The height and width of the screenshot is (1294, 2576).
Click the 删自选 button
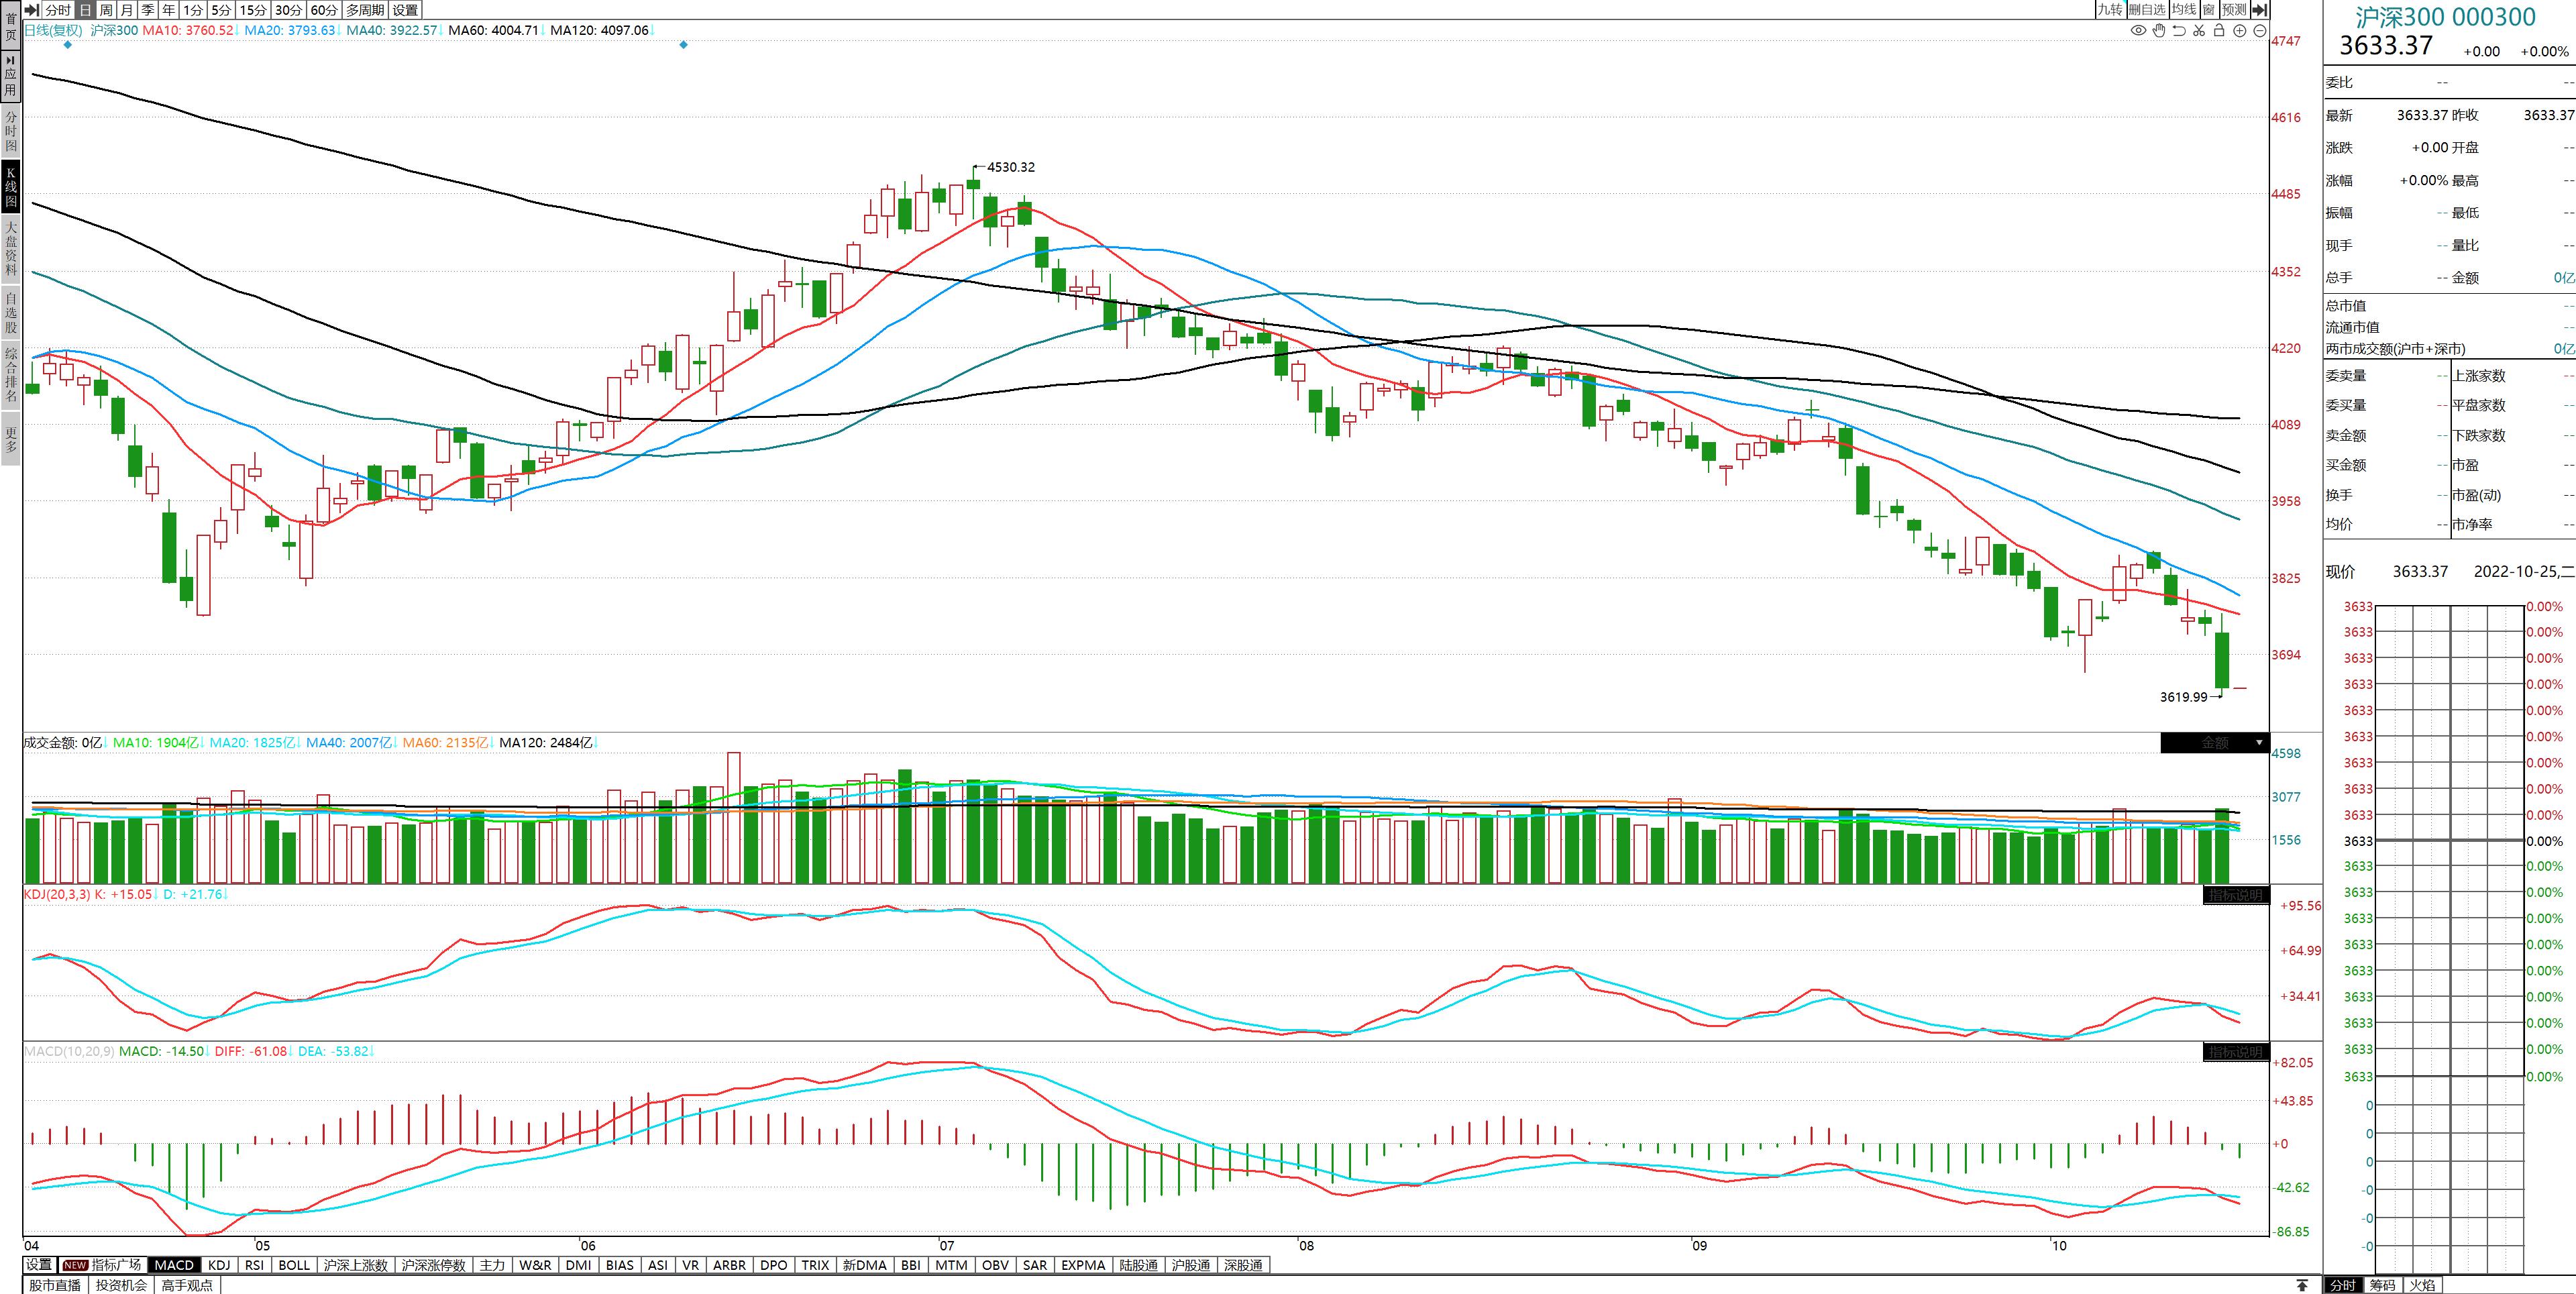coord(2146,10)
